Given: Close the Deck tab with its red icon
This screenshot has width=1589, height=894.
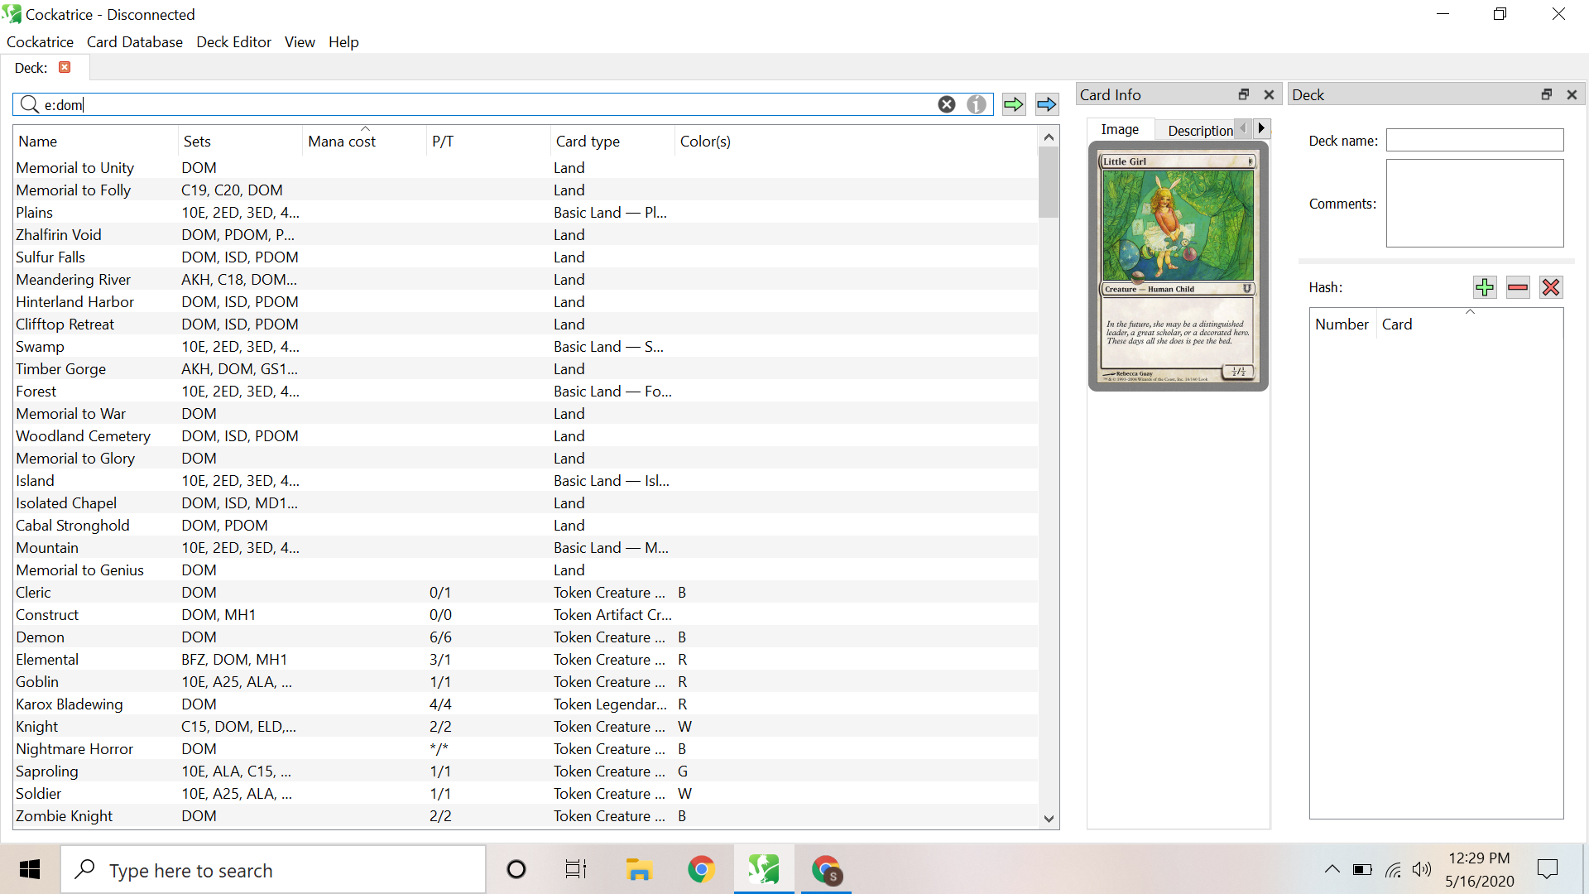Looking at the screenshot, I should [65, 67].
